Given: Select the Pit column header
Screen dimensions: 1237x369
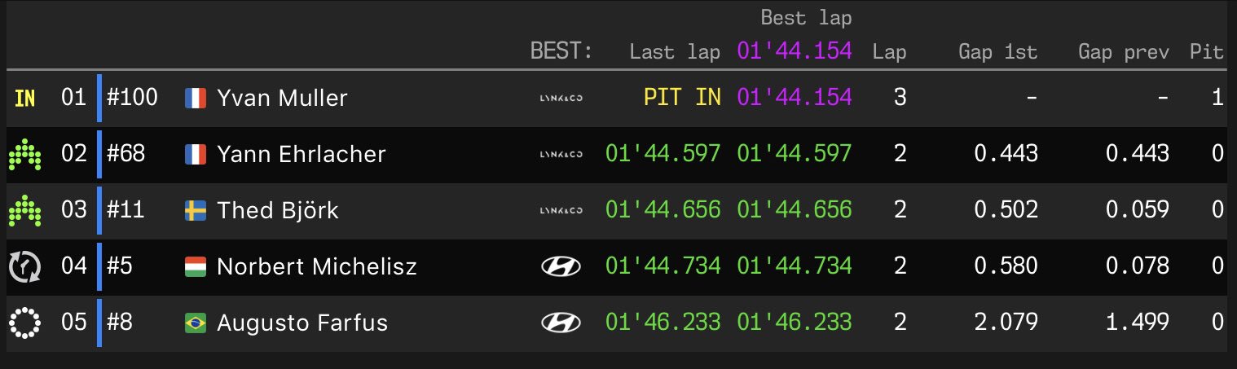Looking at the screenshot, I should coord(1207,53).
